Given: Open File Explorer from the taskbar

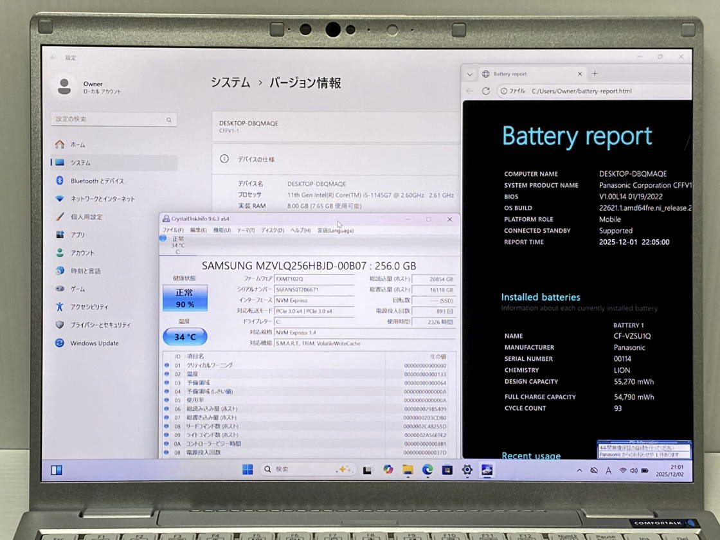Looking at the screenshot, I should click(x=408, y=470).
